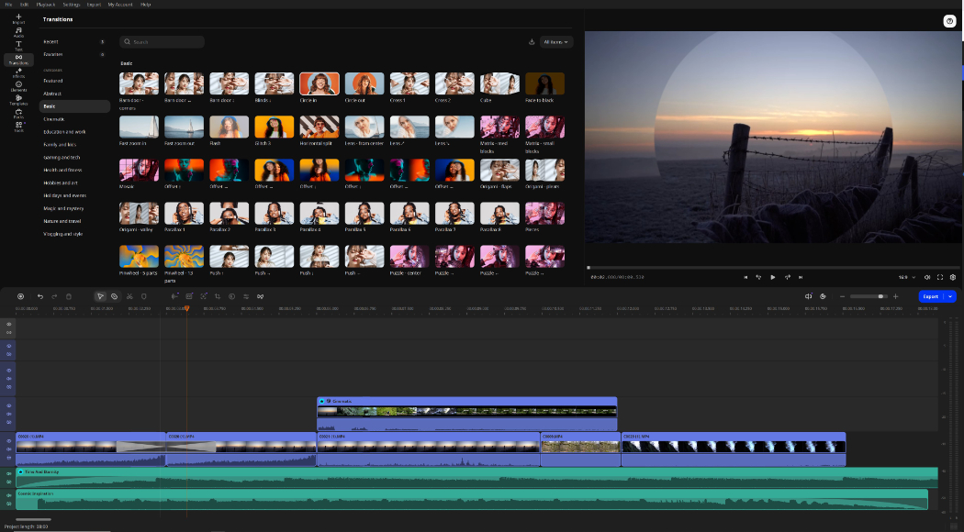964x532 pixels.
Task: Open the clip adjustments sliders icon
Action: (246, 296)
